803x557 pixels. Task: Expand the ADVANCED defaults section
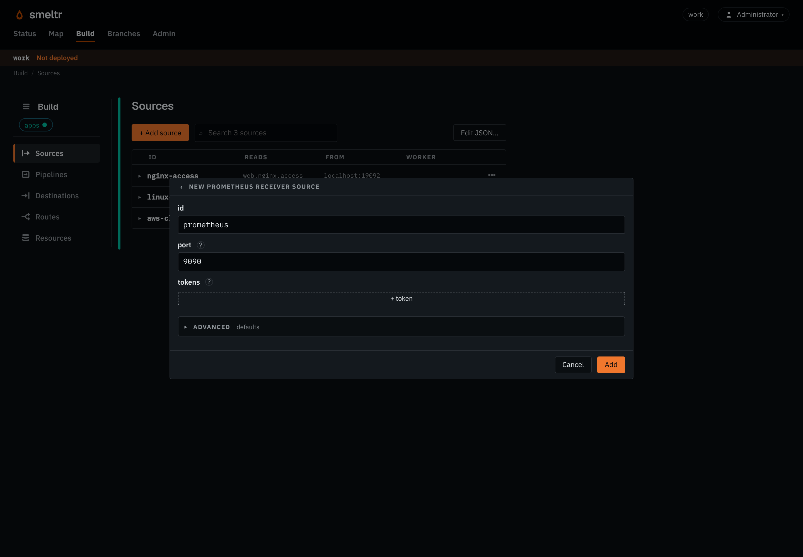401,327
